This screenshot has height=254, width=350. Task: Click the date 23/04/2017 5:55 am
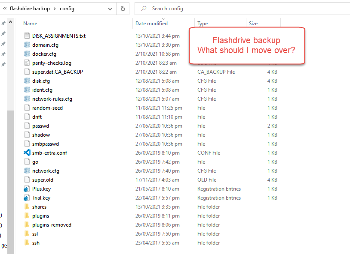[157, 243]
